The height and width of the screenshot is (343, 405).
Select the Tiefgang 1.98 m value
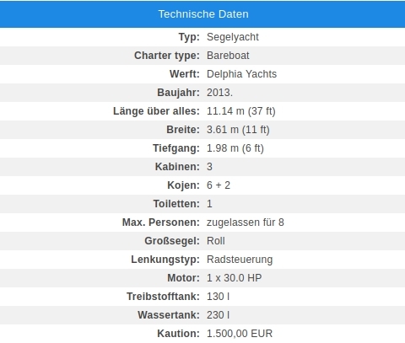tap(235, 148)
